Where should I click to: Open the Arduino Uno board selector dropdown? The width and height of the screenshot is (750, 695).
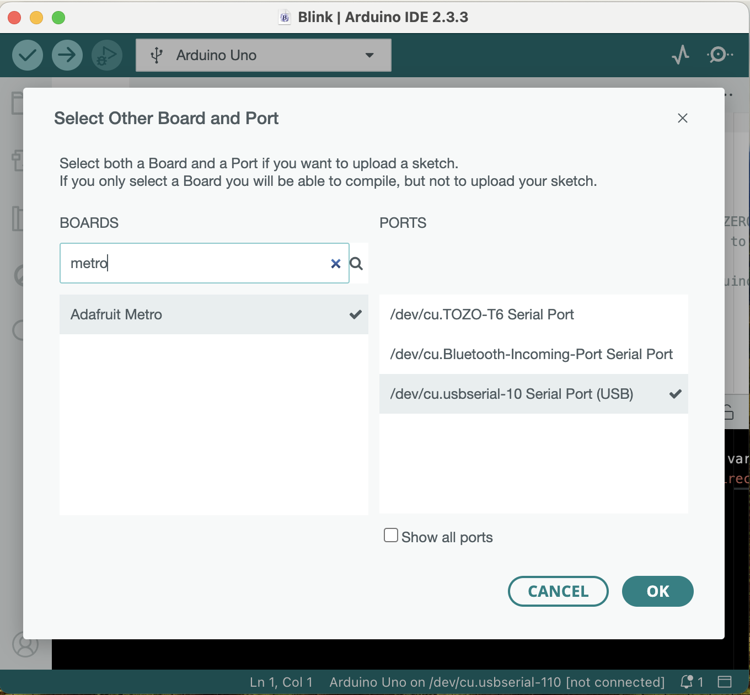264,55
